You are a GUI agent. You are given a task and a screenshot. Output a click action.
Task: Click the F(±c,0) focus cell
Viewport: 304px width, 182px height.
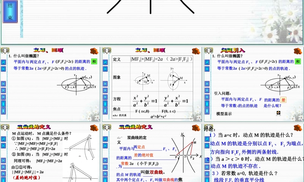(142, 111)
